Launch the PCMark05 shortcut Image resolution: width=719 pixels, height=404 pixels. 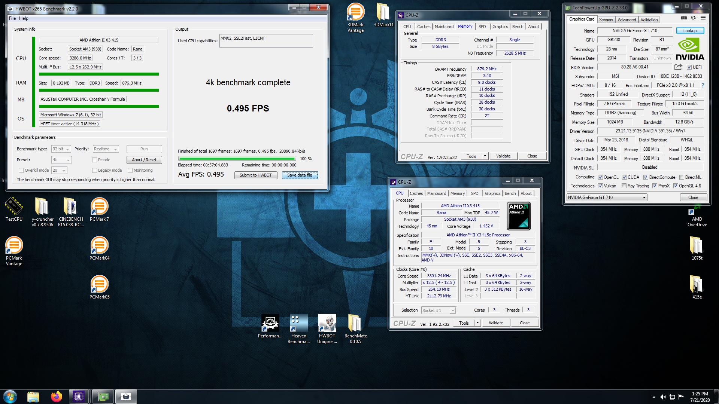[x=99, y=287]
